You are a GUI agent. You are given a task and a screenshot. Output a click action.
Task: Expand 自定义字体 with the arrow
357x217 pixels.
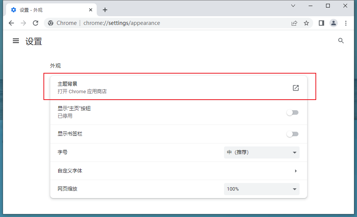[x=295, y=171]
